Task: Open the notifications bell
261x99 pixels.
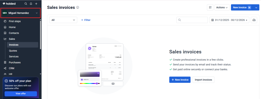Action: point(31,4)
